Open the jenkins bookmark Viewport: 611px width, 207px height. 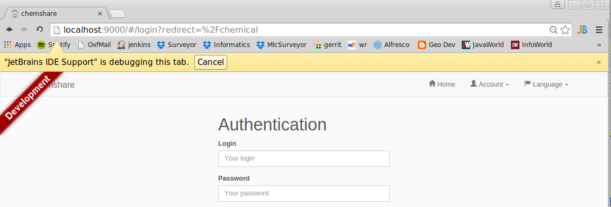point(134,45)
